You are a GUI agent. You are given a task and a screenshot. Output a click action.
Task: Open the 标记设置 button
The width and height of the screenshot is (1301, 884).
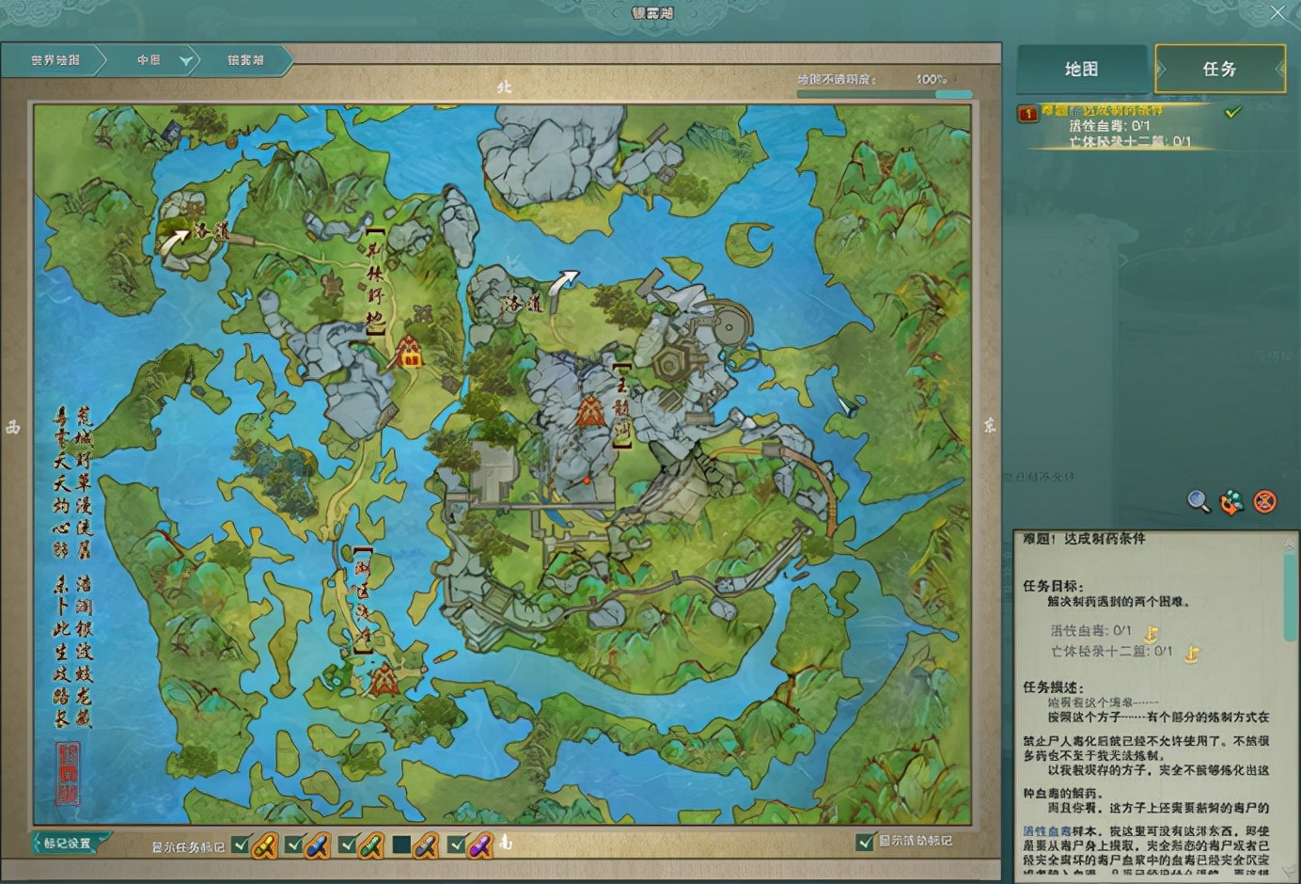click(69, 843)
